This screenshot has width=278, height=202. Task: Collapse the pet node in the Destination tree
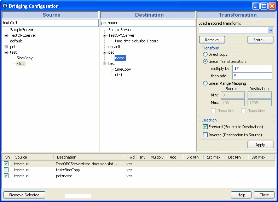pyautogui.click(x=105, y=52)
